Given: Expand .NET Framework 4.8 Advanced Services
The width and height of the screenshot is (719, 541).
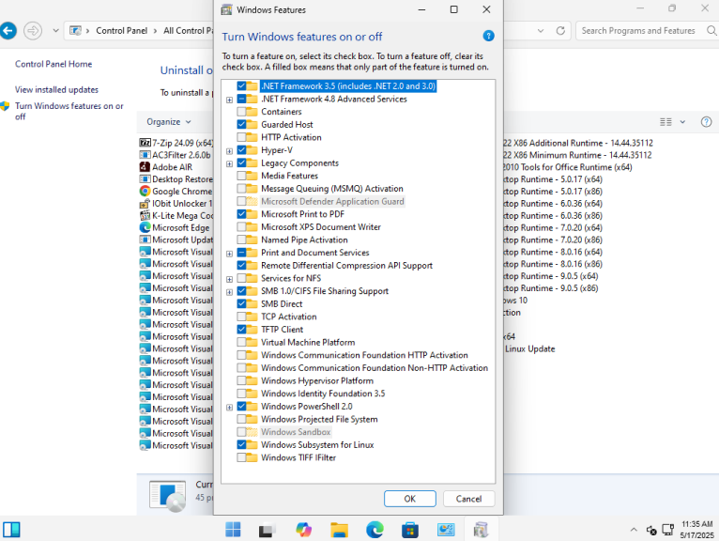Looking at the screenshot, I should tap(229, 100).
